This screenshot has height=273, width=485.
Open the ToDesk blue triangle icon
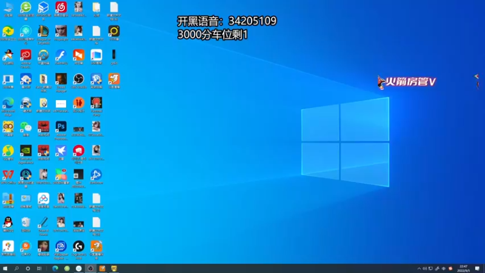point(96,175)
